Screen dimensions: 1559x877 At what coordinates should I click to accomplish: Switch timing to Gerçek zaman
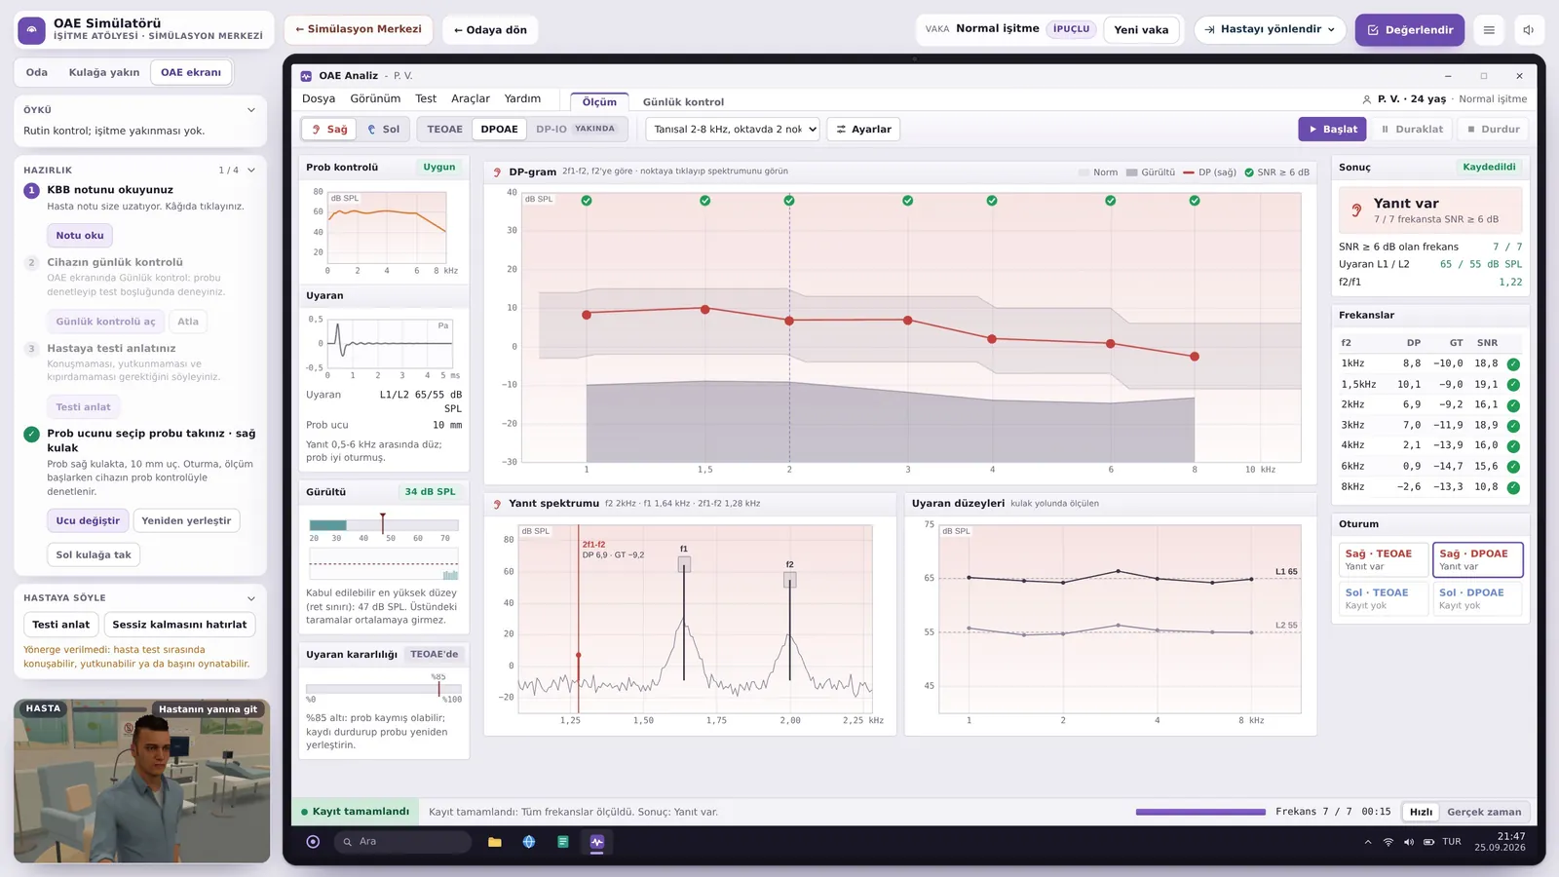click(1484, 812)
